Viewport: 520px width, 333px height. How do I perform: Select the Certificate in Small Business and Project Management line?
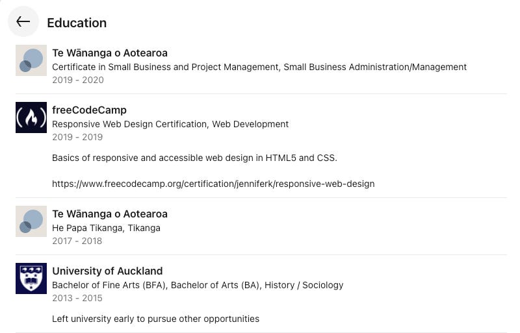pos(259,67)
